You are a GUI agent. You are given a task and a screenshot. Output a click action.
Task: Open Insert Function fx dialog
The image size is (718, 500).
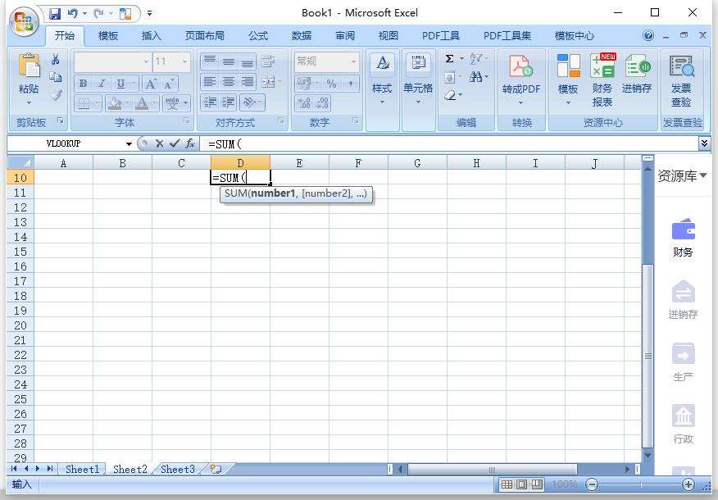click(x=190, y=143)
